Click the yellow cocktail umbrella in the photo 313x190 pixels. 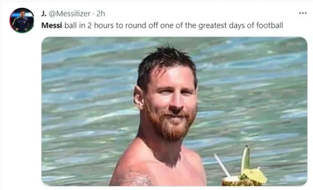255,175
